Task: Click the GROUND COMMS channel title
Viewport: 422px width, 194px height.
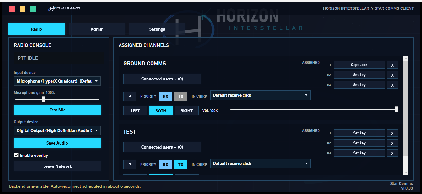Action: (x=145, y=64)
